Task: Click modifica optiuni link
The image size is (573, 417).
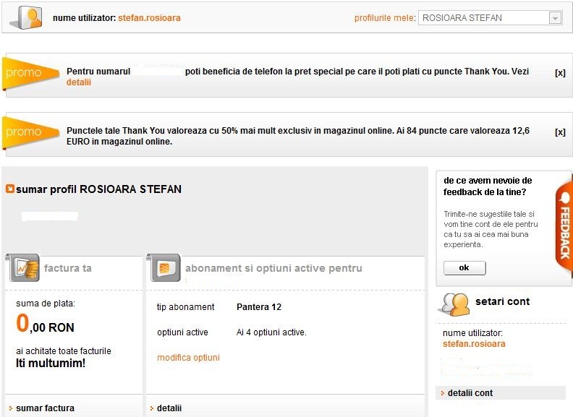Action: [x=189, y=358]
